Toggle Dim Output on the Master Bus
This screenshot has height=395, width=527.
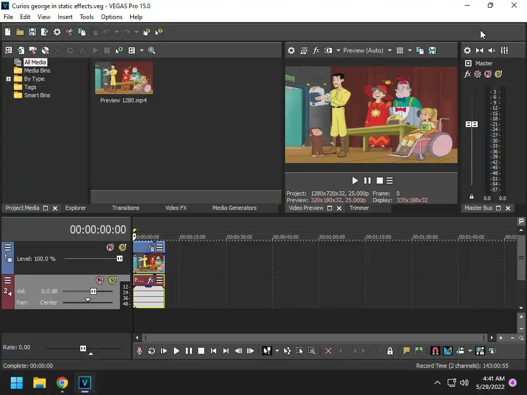491,50
